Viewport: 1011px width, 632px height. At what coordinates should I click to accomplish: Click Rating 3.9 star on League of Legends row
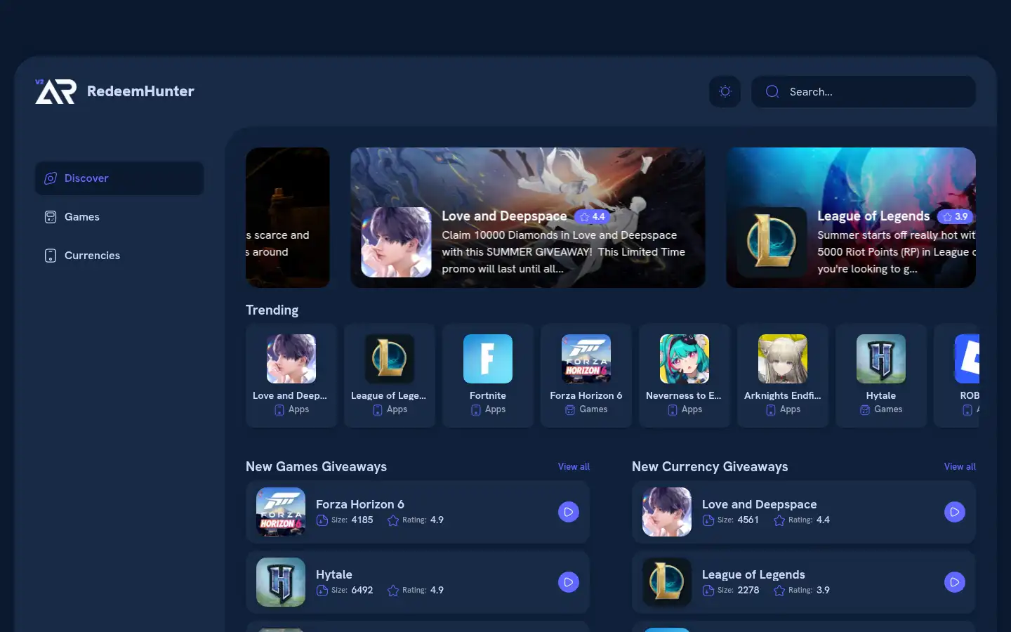pos(779,591)
